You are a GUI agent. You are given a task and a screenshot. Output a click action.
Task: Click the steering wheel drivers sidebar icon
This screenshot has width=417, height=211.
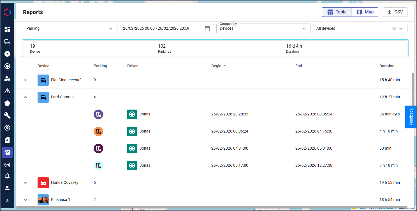[7, 66]
